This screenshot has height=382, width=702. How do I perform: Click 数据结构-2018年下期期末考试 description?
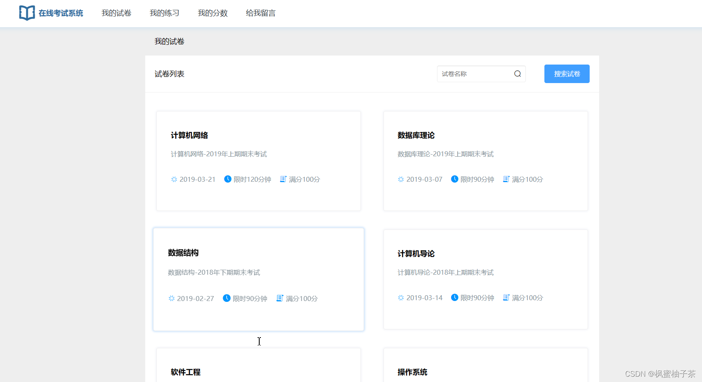(x=214, y=273)
